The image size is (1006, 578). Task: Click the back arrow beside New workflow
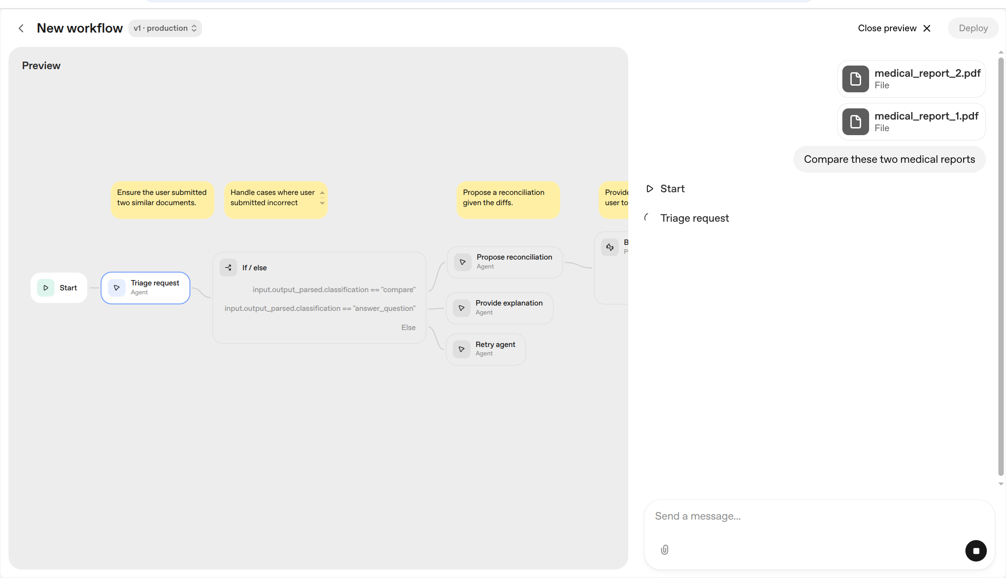point(21,29)
